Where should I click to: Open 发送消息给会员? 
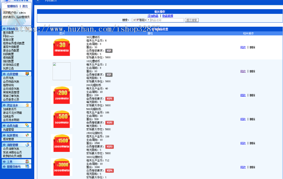coord(12,153)
